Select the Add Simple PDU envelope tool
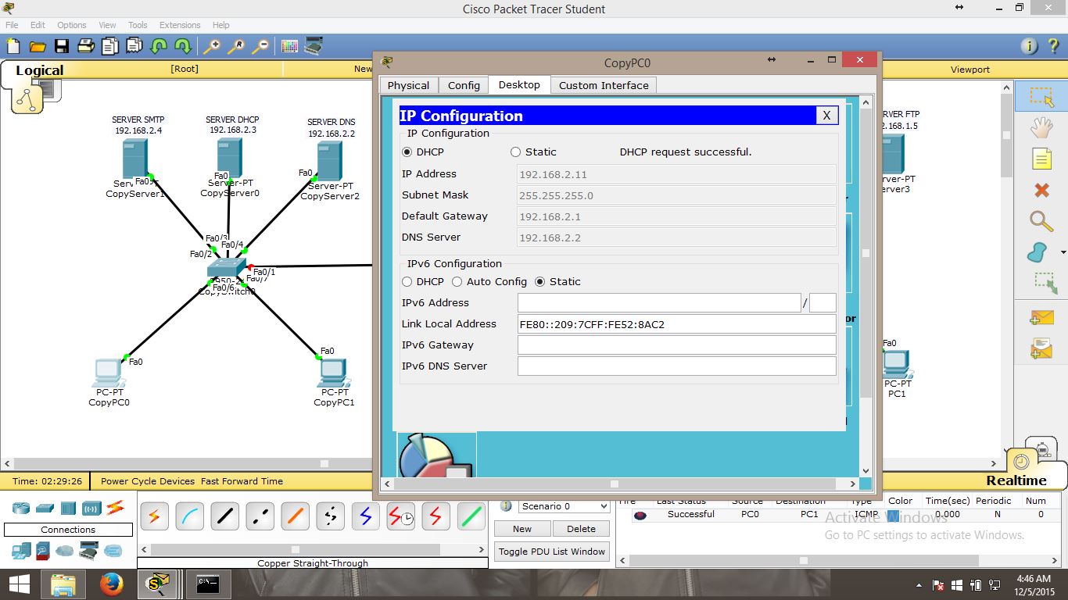The height and width of the screenshot is (600, 1068). pyautogui.click(x=1041, y=318)
